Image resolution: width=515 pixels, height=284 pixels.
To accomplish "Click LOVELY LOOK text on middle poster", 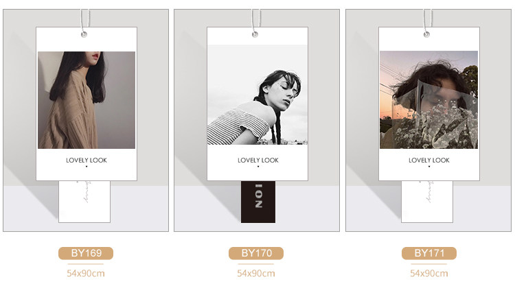I will [x=257, y=161].
